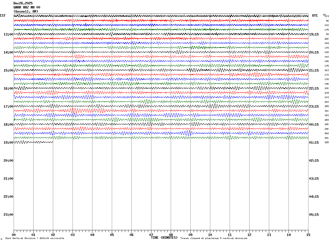Click DC offset value 255 beside 23:15

coord(327,106)
